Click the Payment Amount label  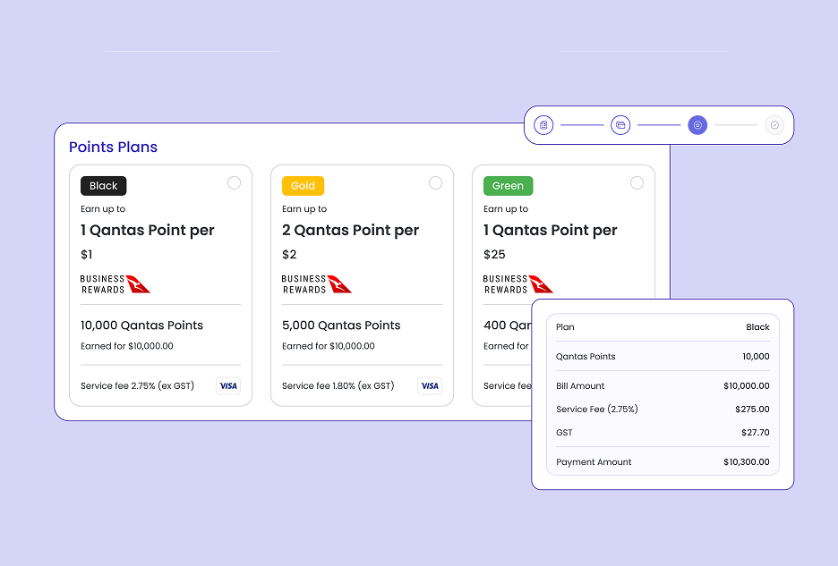pos(594,462)
